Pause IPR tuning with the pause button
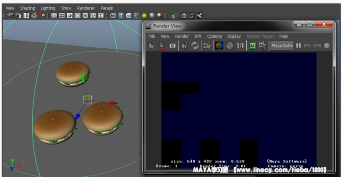The image size is (342, 177). point(298,46)
